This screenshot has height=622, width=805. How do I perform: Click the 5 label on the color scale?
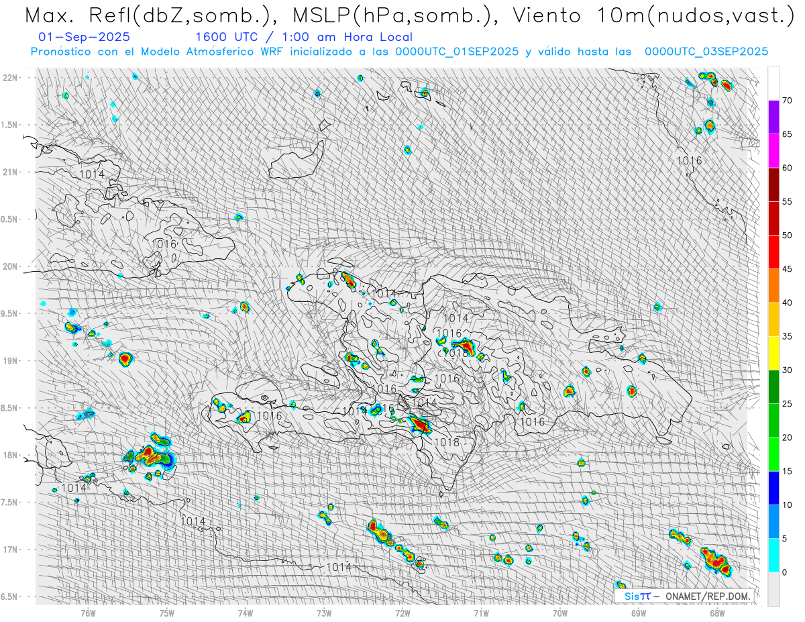[784, 538]
